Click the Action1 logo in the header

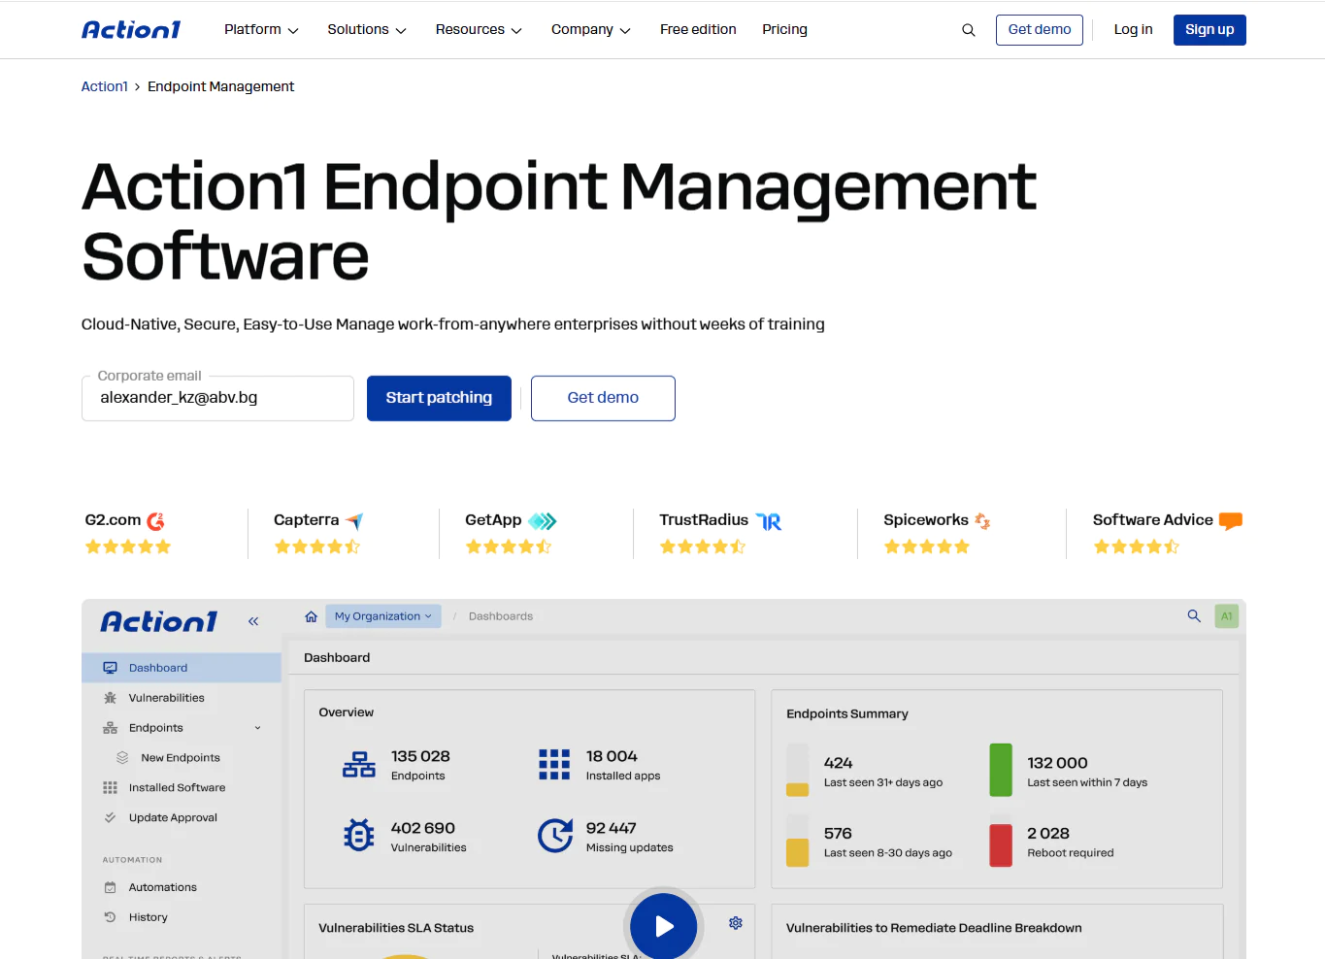point(131,30)
